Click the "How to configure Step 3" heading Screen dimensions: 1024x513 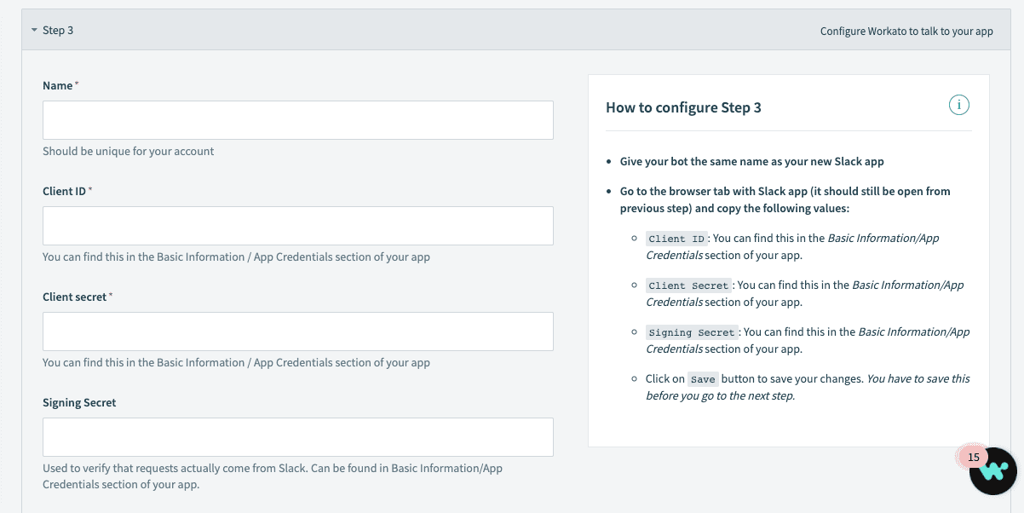click(683, 107)
